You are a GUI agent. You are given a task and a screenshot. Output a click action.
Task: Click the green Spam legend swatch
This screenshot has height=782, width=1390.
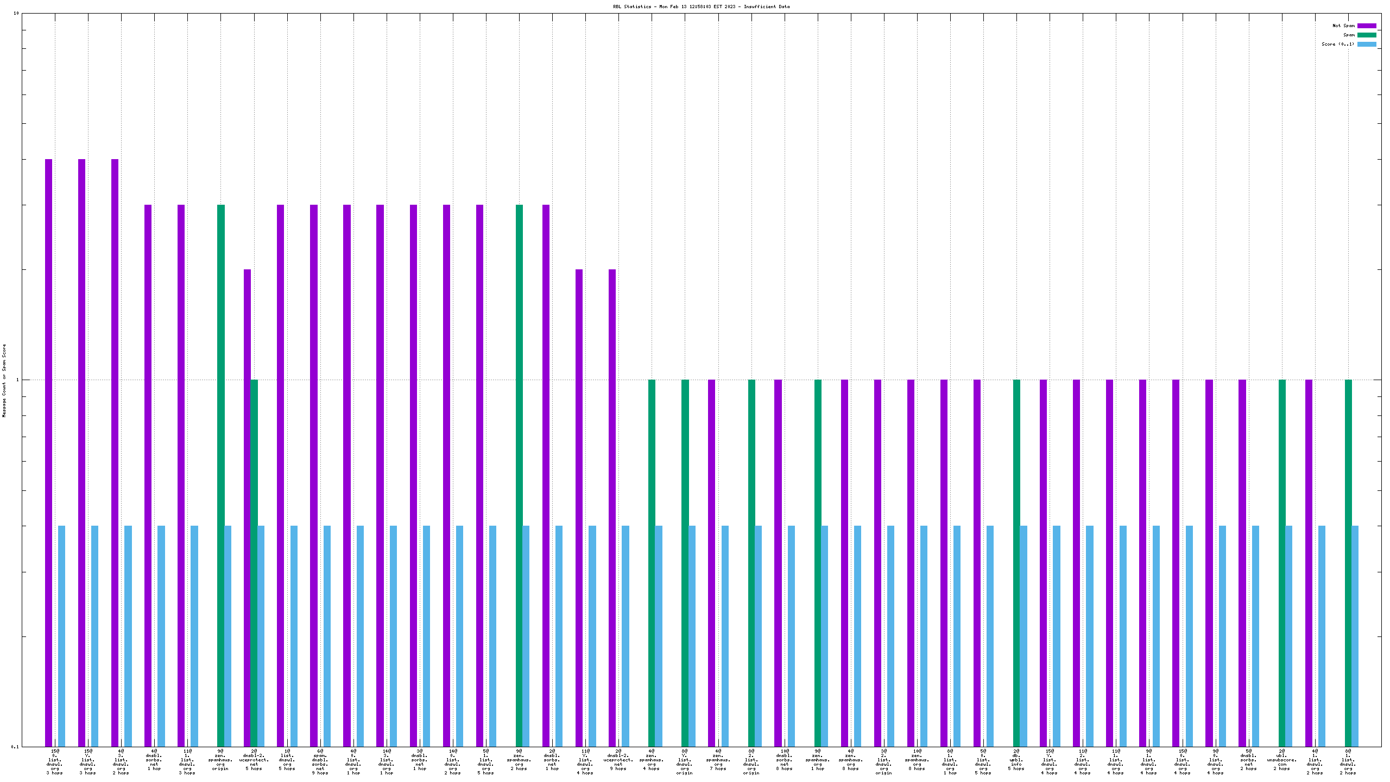pyautogui.click(x=1367, y=35)
